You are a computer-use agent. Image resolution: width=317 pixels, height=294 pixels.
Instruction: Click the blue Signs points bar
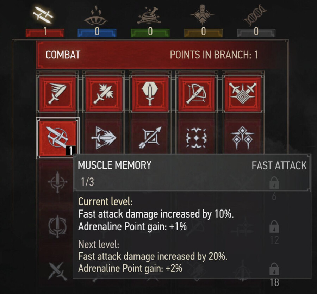(97, 32)
